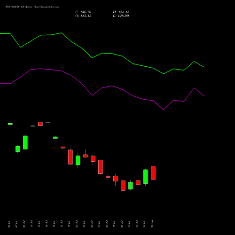Select the 21 Jul date axis label
The image size is (235, 235).
coord(84,224)
